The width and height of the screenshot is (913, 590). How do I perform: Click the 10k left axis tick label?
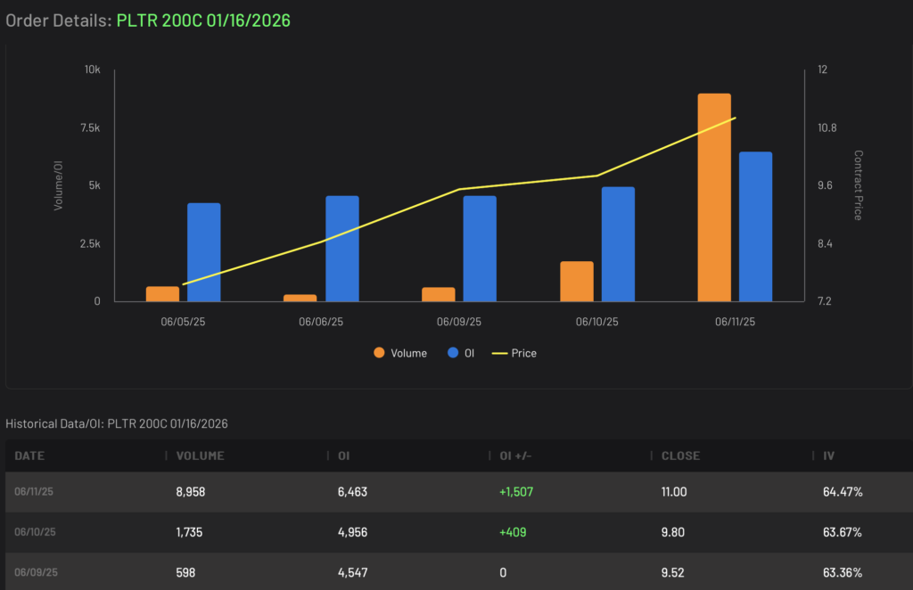[x=92, y=70]
